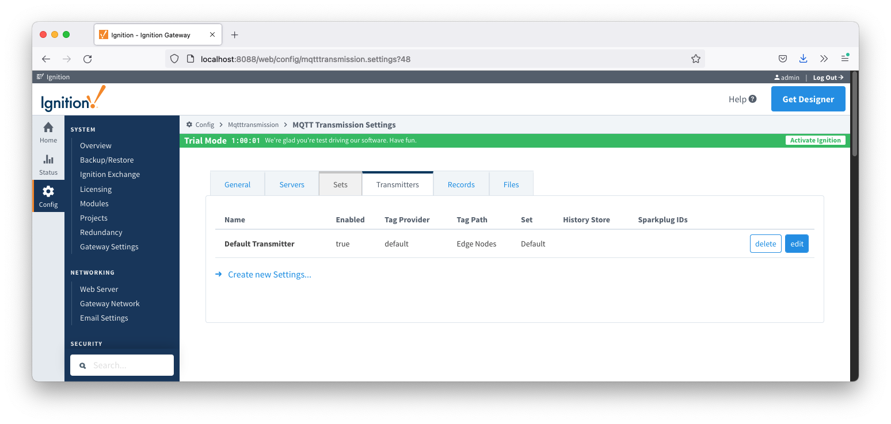Click the admin user icon
Screen dimensions: 891x424
tap(777, 77)
